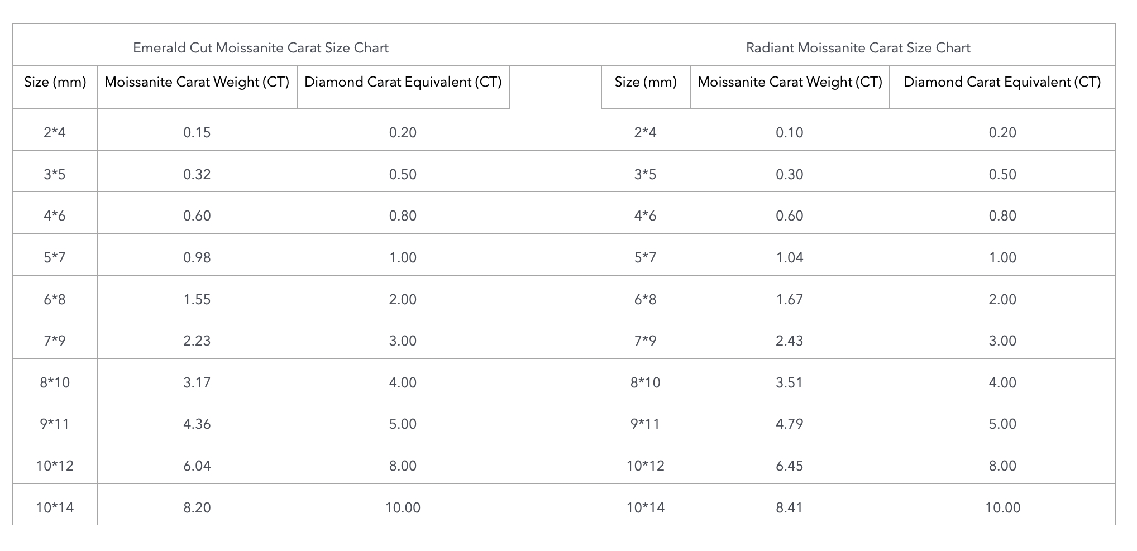Image resolution: width=1137 pixels, height=551 pixels.
Task: Click the 0.15 moissanite weight cell
Action: point(197,132)
